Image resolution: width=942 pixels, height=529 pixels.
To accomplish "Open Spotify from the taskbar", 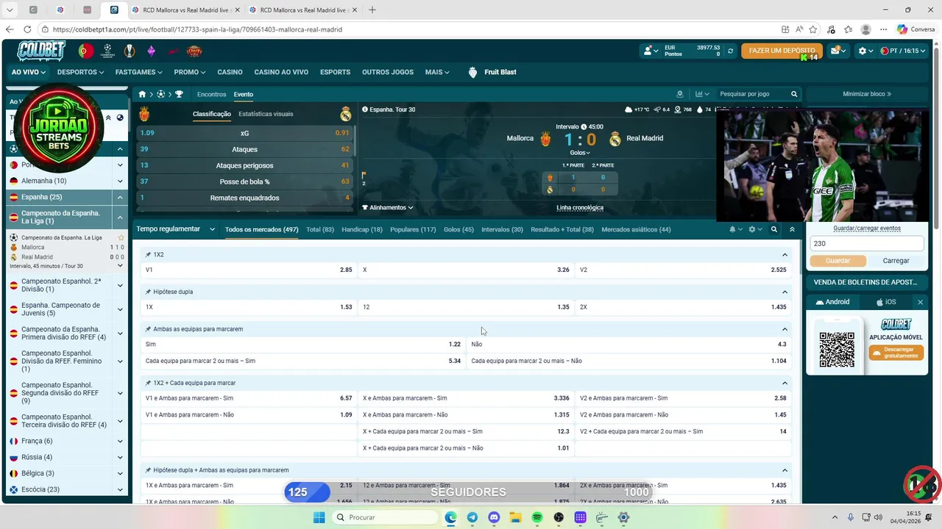I will (x=537, y=517).
